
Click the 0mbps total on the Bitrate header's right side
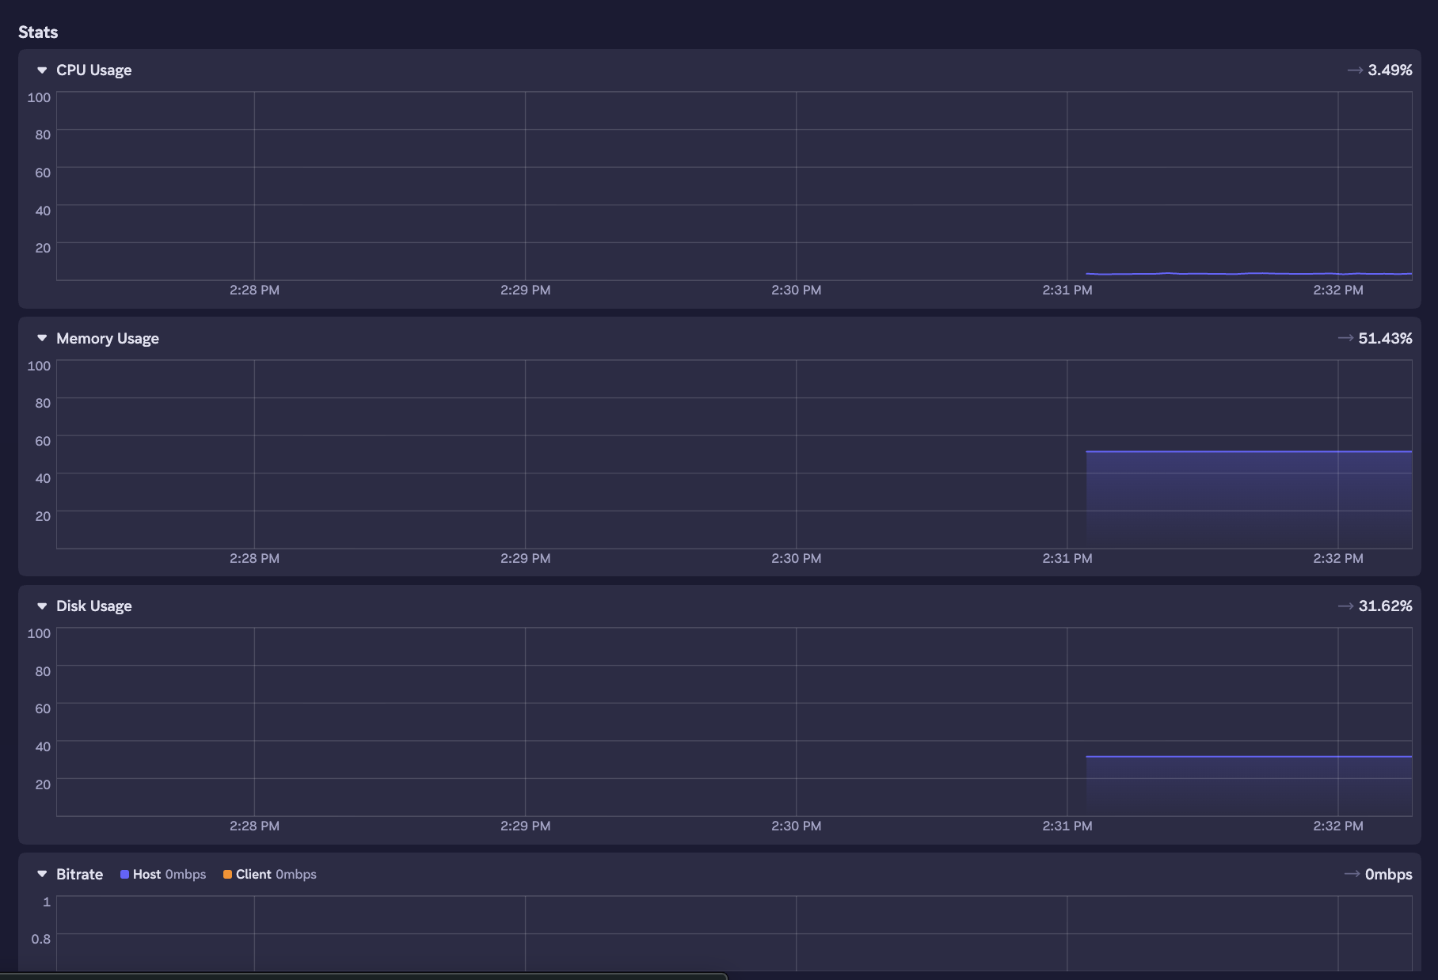[x=1388, y=874]
